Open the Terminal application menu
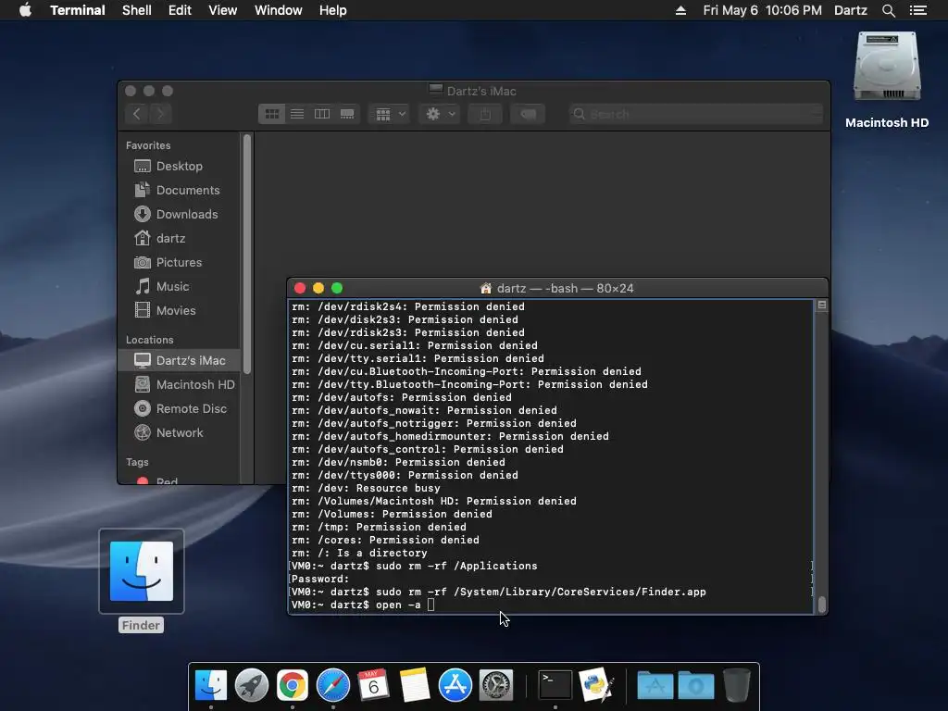This screenshot has height=711, width=948. 78,10
